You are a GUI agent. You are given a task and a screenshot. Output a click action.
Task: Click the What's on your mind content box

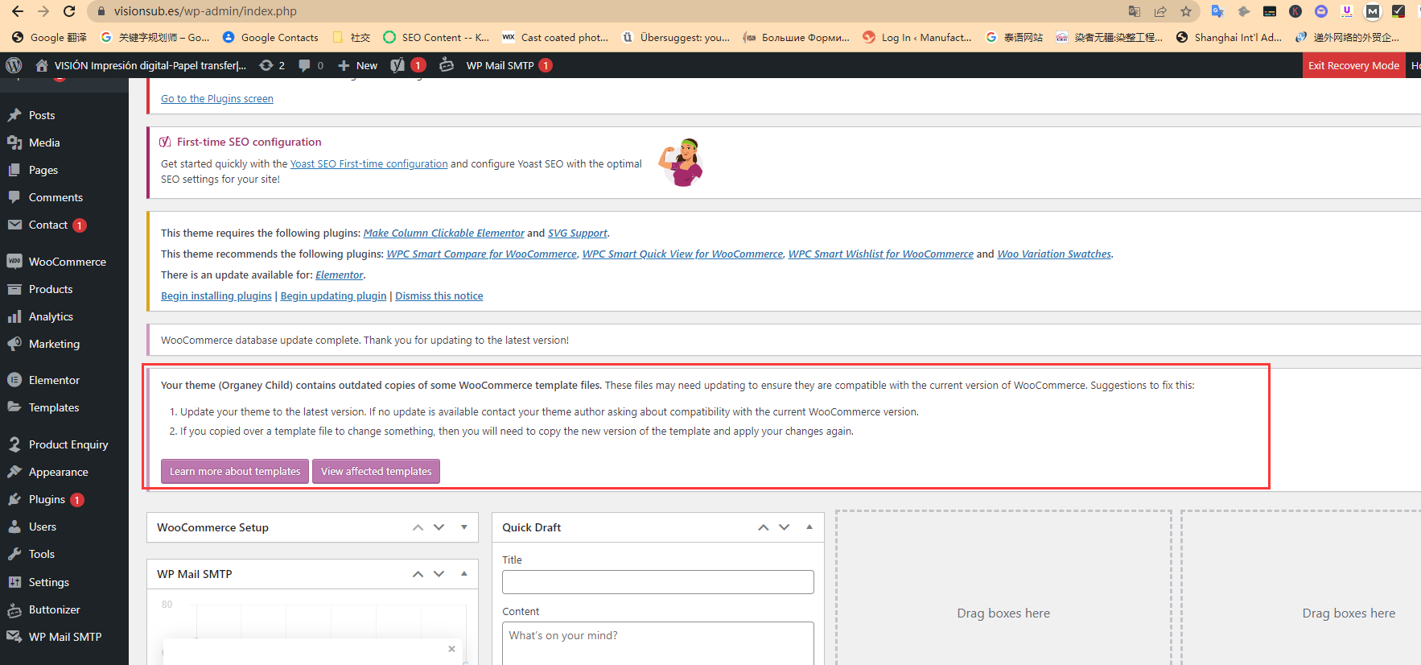[658, 643]
